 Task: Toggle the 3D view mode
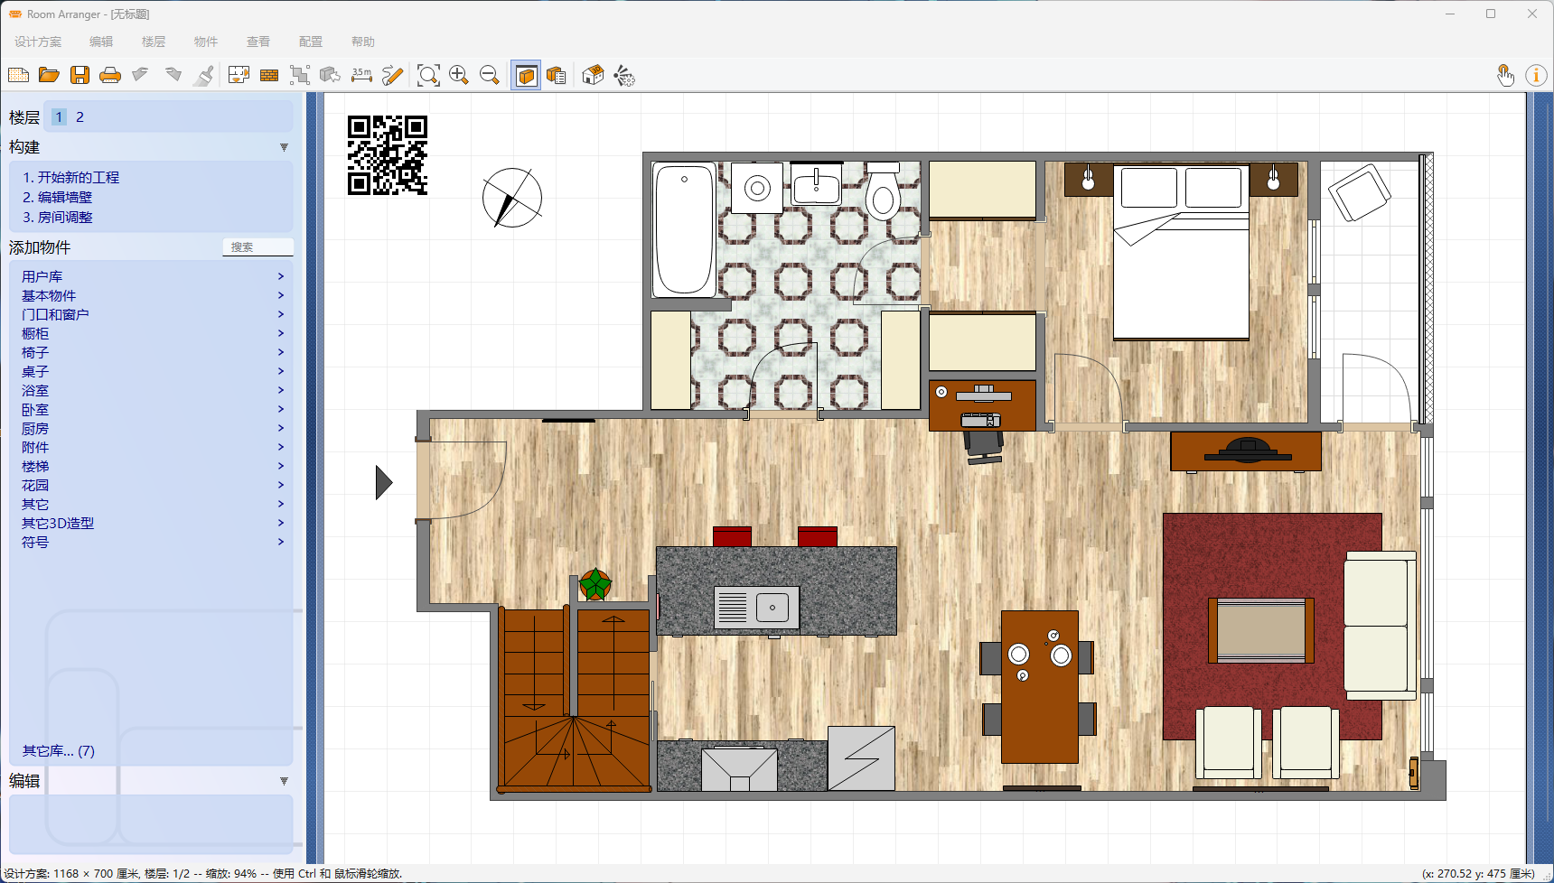[x=526, y=75]
